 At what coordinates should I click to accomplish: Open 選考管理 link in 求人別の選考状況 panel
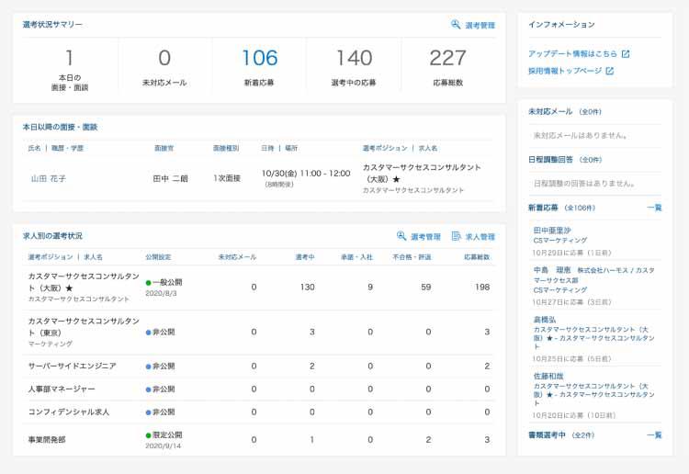click(x=425, y=237)
